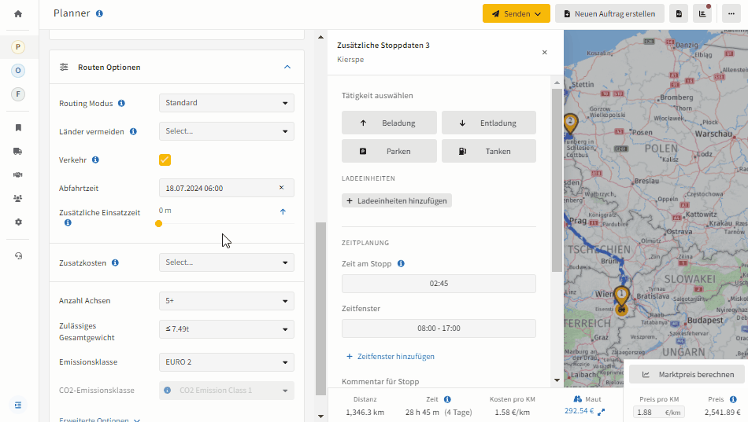Toggle the Verkehr checkbox
The width and height of the screenshot is (748, 422).
click(x=165, y=160)
